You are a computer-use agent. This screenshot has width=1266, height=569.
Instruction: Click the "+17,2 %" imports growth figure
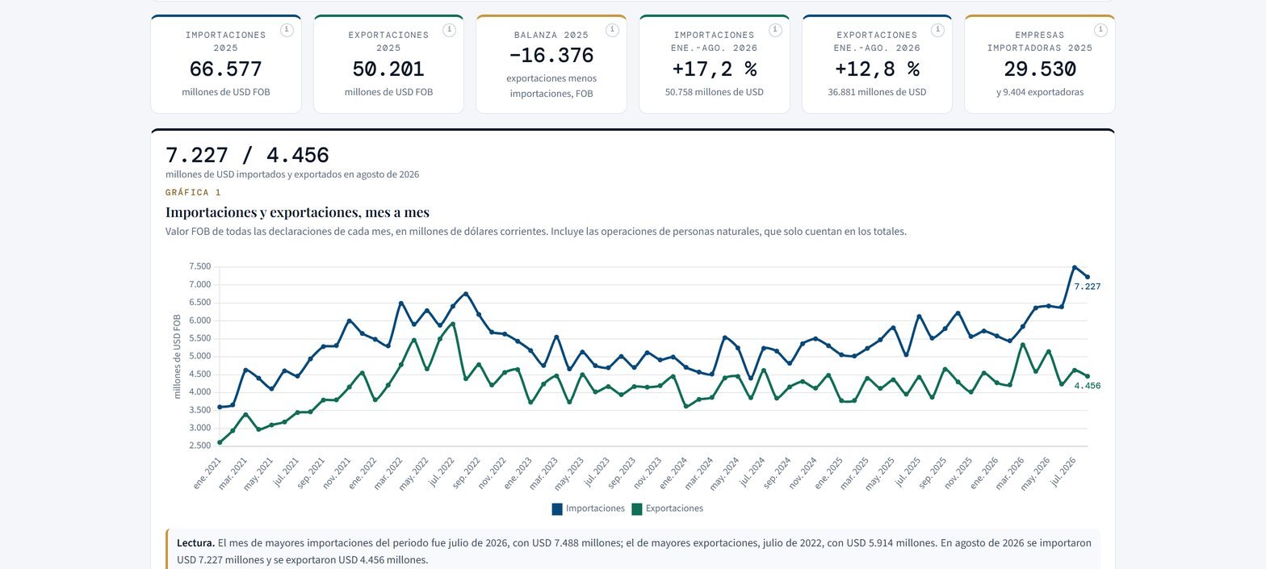pyautogui.click(x=714, y=69)
